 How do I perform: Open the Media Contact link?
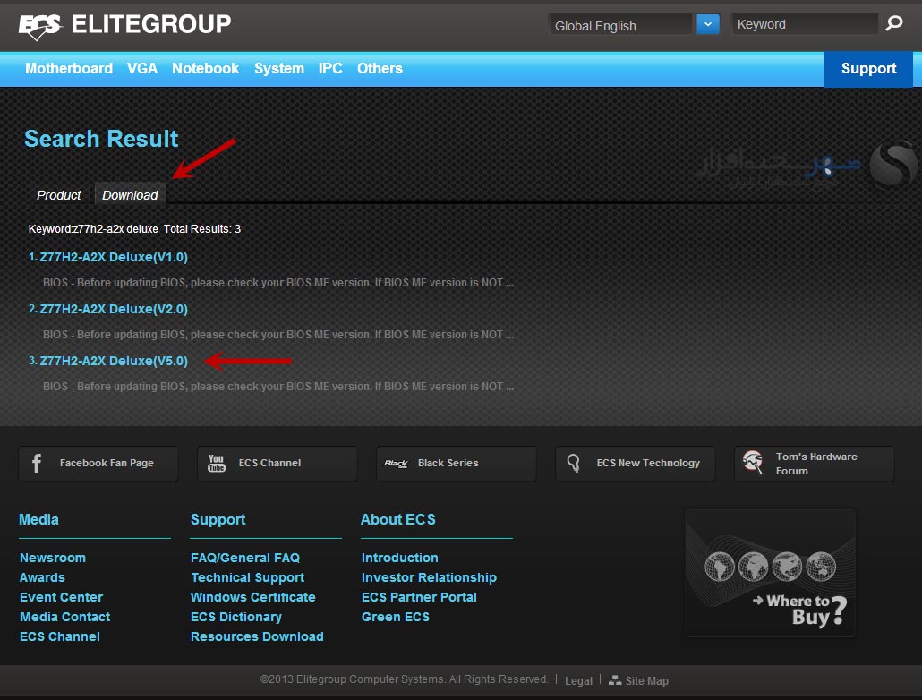point(64,617)
